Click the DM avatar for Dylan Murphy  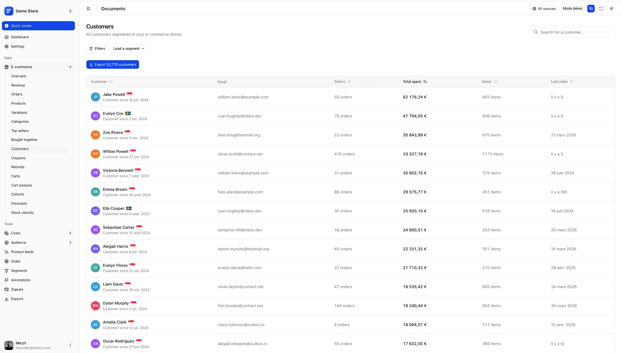[95, 306]
